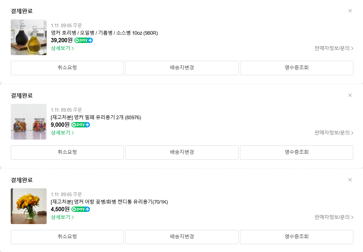This screenshot has height=252, width=363.
Task: Dismiss the oil bottle order card with X
Action: (x=350, y=11)
